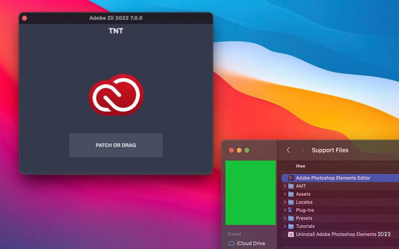Image resolution: width=399 pixels, height=249 pixels.
Task: Click the Plug-Ins folder icon
Action: coord(291,210)
